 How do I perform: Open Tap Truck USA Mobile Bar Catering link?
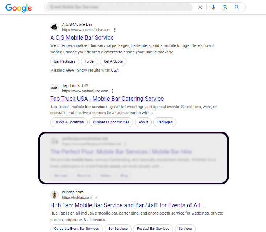click(x=107, y=99)
